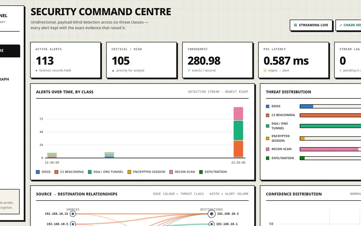The height and width of the screenshot is (226, 361).
Task: Click the DDOS swatch in the chart legend
Action: [38, 172]
